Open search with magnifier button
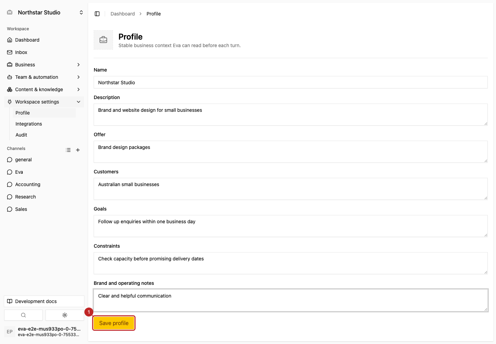 [23, 315]
